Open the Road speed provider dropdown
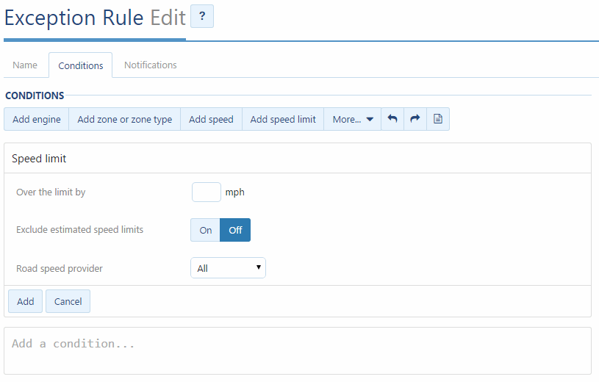Screen dimensions: 599x382 point(228,268)
